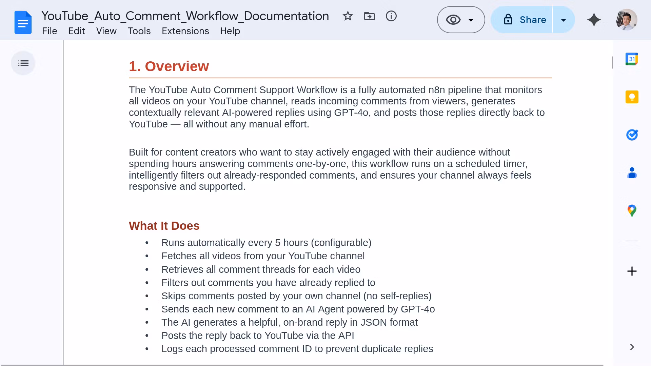Open the File menu
Viewport: 651px width, 366px height.
point(50,31)
